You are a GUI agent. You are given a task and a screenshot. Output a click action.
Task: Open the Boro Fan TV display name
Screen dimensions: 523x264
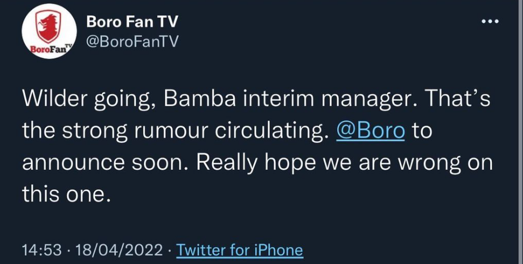(x=132, y=22)
